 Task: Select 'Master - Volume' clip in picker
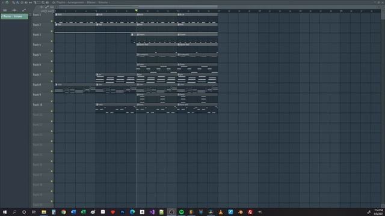click(x=14, y=16)
